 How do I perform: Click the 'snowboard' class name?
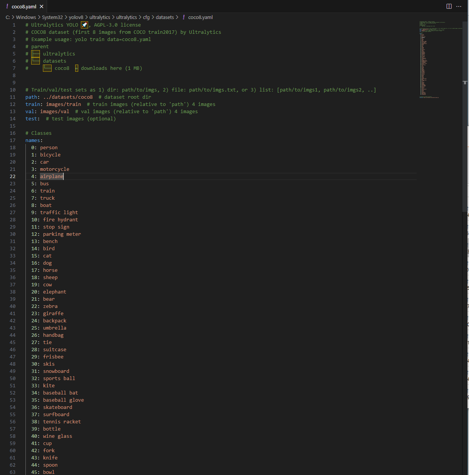tap(56, 371)
